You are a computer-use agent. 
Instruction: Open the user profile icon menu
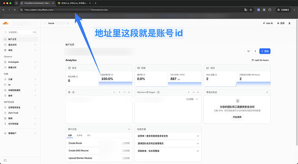[289, 23]
